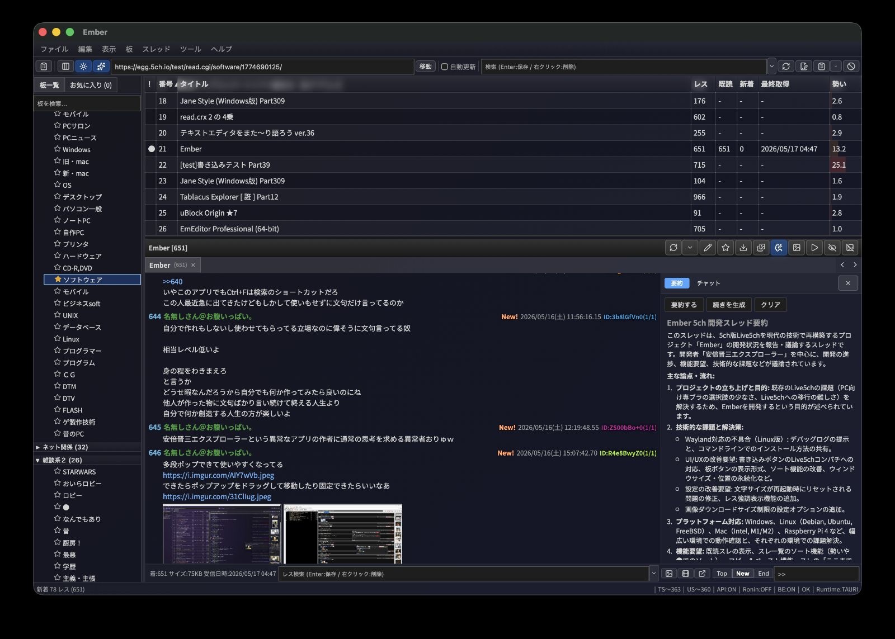Click the prohibited circle icon in the top toolbar
Screen dimensions: 895x639
coord(851,67)
